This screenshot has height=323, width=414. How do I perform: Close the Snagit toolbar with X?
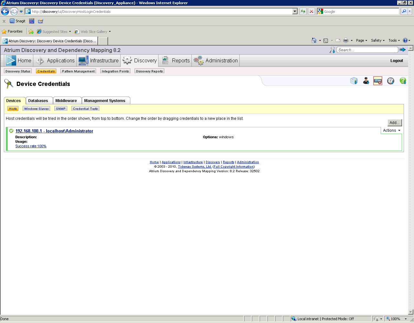tap(4, 21)
